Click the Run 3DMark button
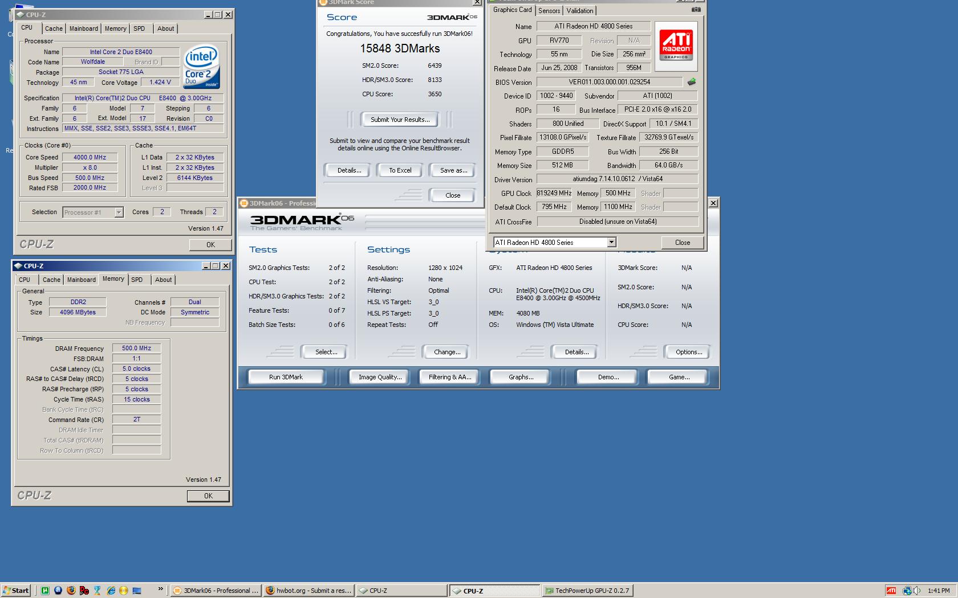 [x=286, y=377]
